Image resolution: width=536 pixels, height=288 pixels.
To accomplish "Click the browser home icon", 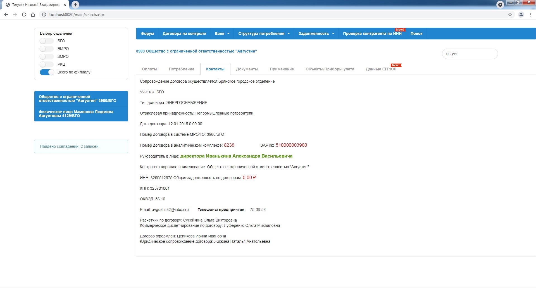I will coord(33,15).
